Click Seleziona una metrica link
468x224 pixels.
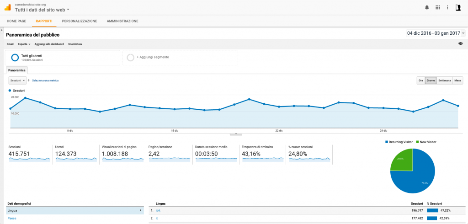(45, 80)
